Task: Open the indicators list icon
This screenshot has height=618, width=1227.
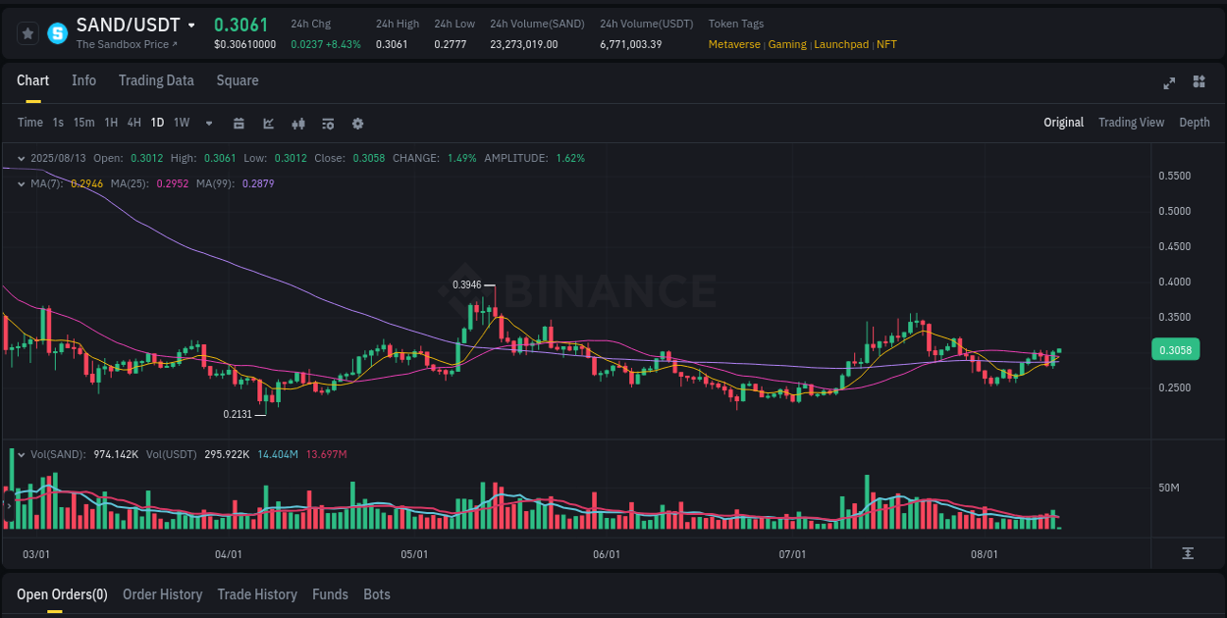Action: pos(328,123)
